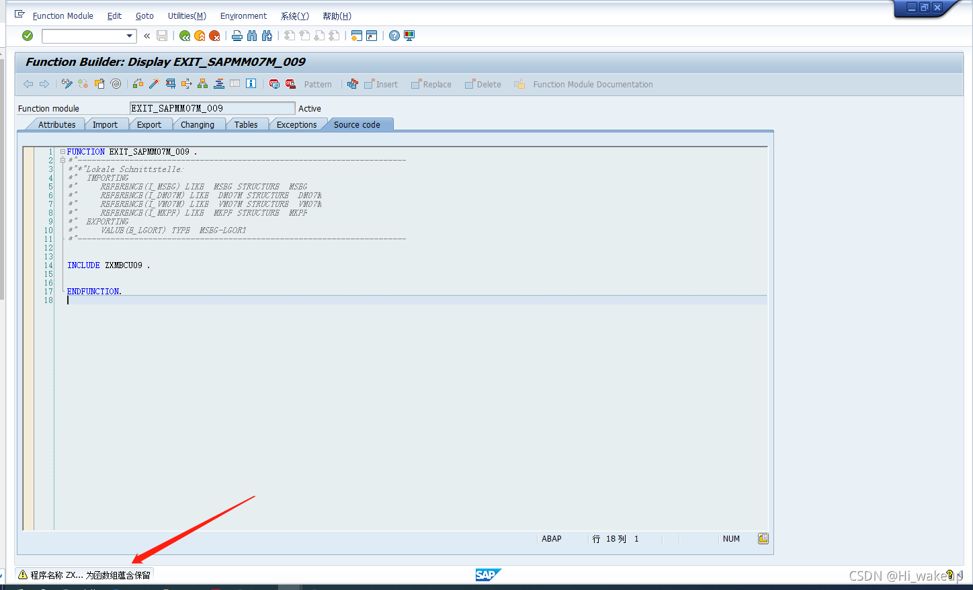The width and height of the screenshot is (973, 590).
Task: Click the editor options icon beside NUM
Action: click(x=763, y=538)
